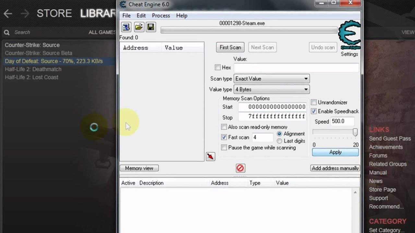Open the Scan type Exact Value dropdown
415x233 pixels.
272,79
